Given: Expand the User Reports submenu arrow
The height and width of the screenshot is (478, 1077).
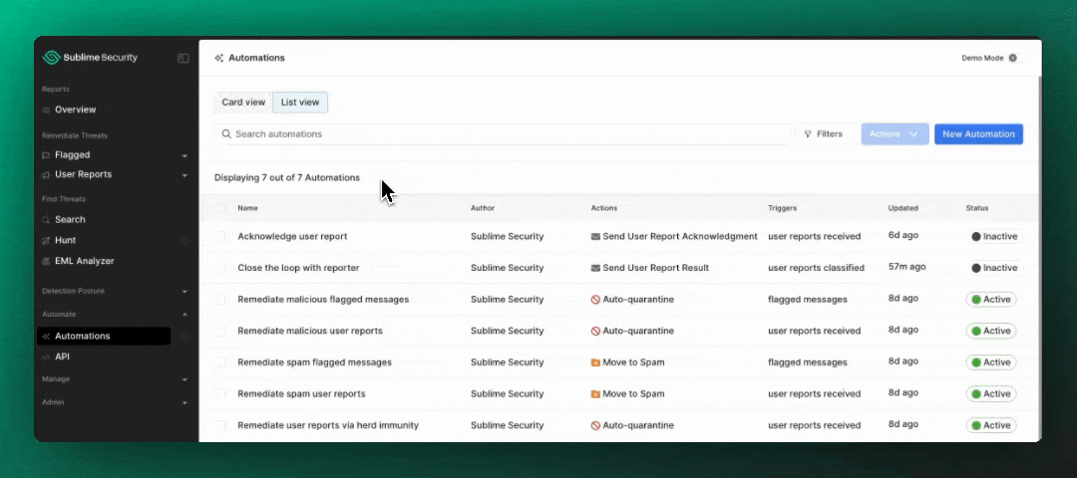Looking at the screenshot, I should point(184,175).
